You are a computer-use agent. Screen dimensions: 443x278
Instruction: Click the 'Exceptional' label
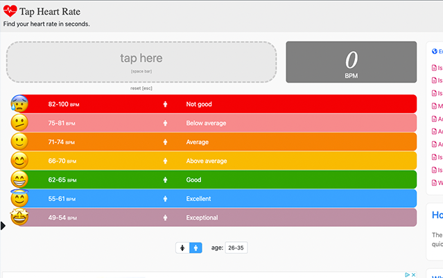click(202, 218)
